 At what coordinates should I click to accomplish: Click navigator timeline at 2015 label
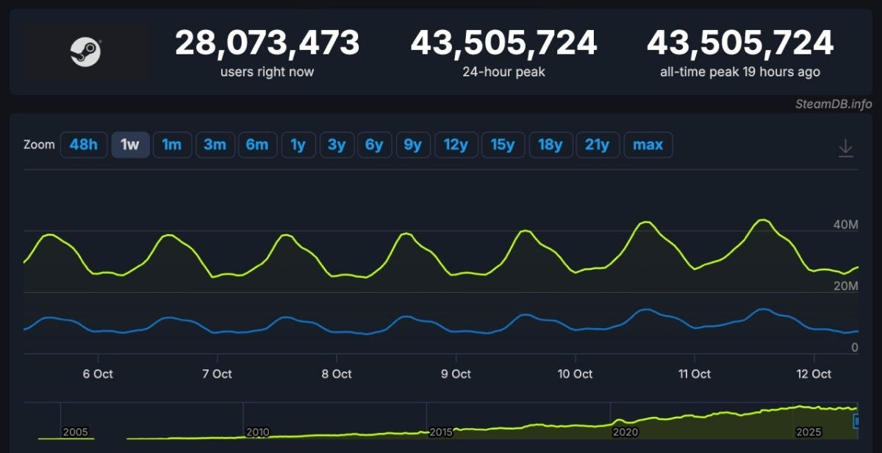pyautogui.click(x=442, y=432)
